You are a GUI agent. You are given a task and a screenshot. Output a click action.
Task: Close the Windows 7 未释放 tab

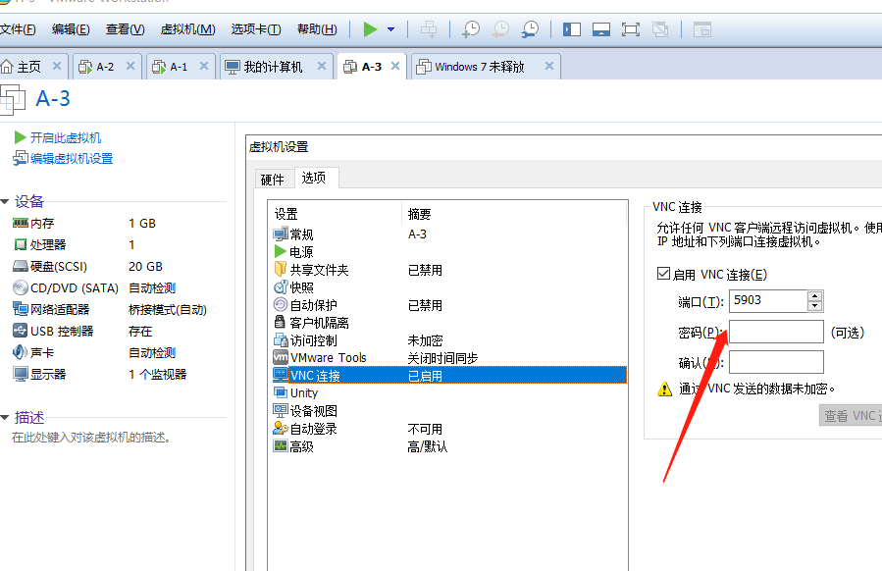tap(549, 67)
